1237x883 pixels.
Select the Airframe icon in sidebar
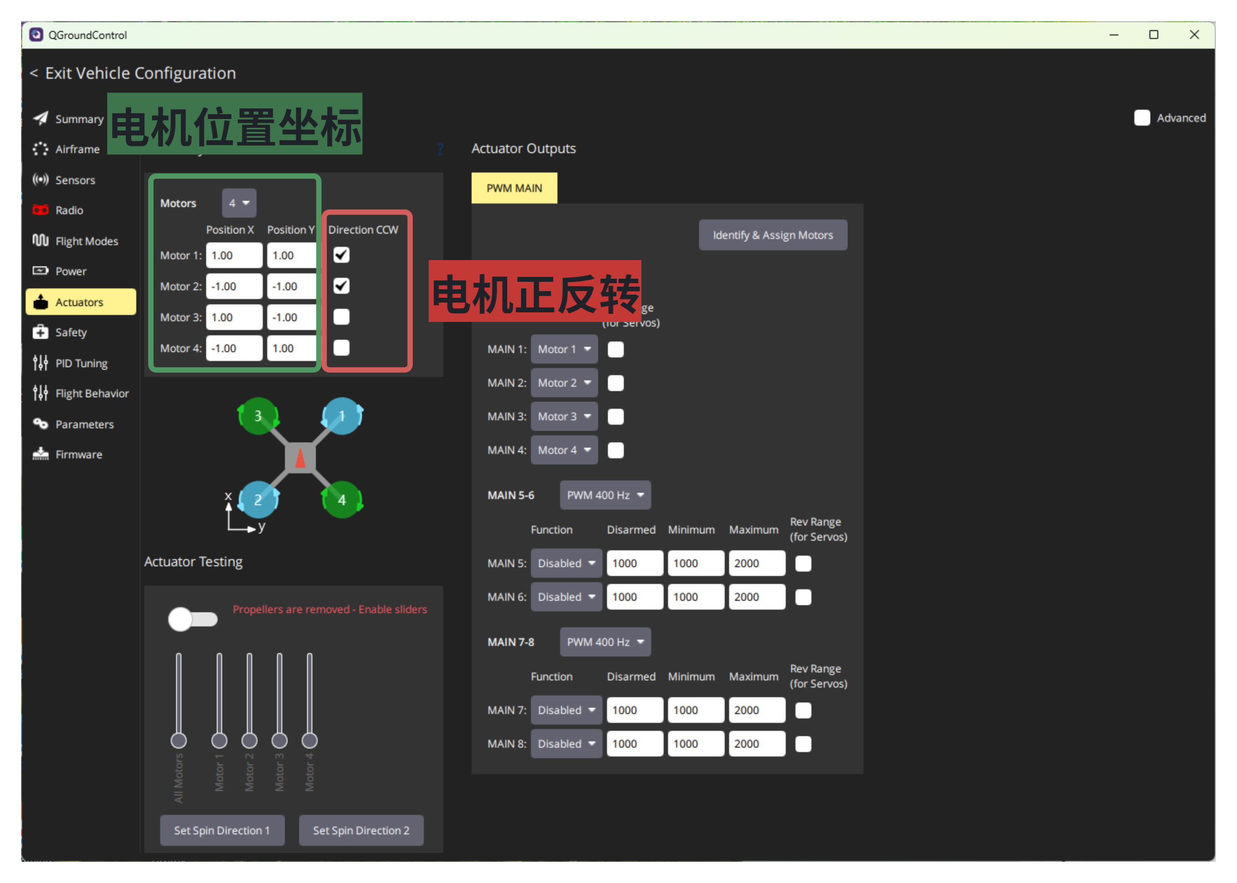point(40,149)
